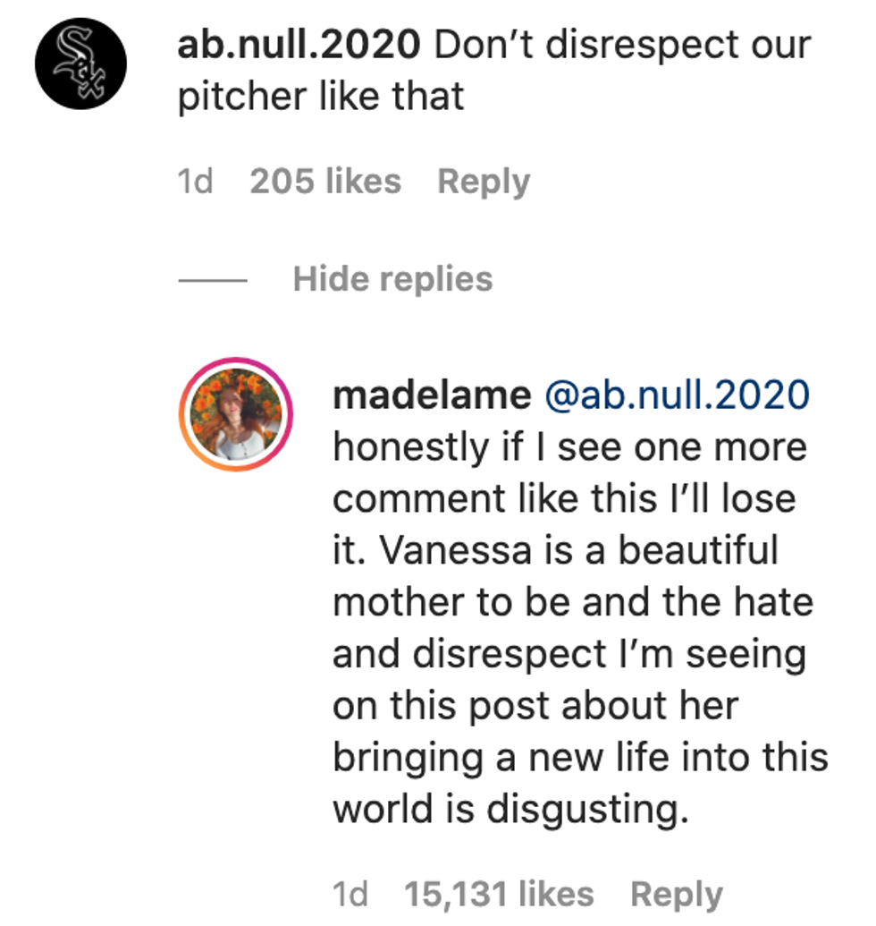Click the blue @ab.null.2020 mention
This screenshot has height=926, width=876.
(x=677, y=395)
